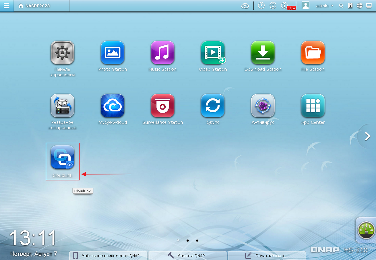Screen dimensions: 376x260
Task: Open App Center
Action: click(313, 106)
